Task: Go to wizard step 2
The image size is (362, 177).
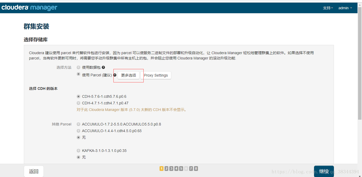Action: coord(166,169)
